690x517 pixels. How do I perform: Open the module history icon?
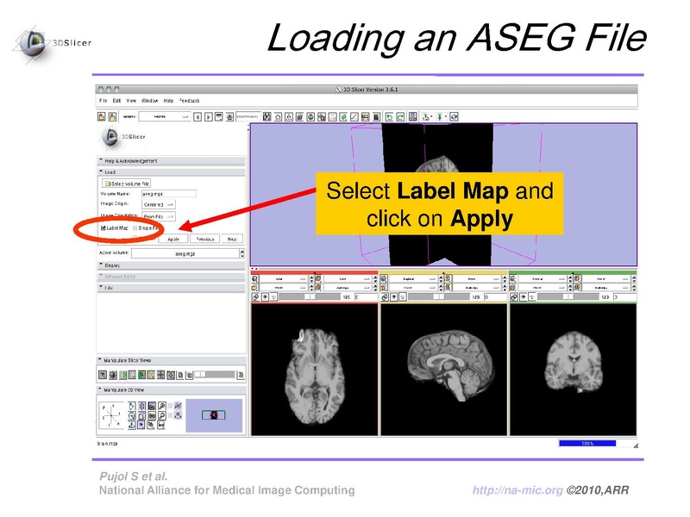[219, 117]
